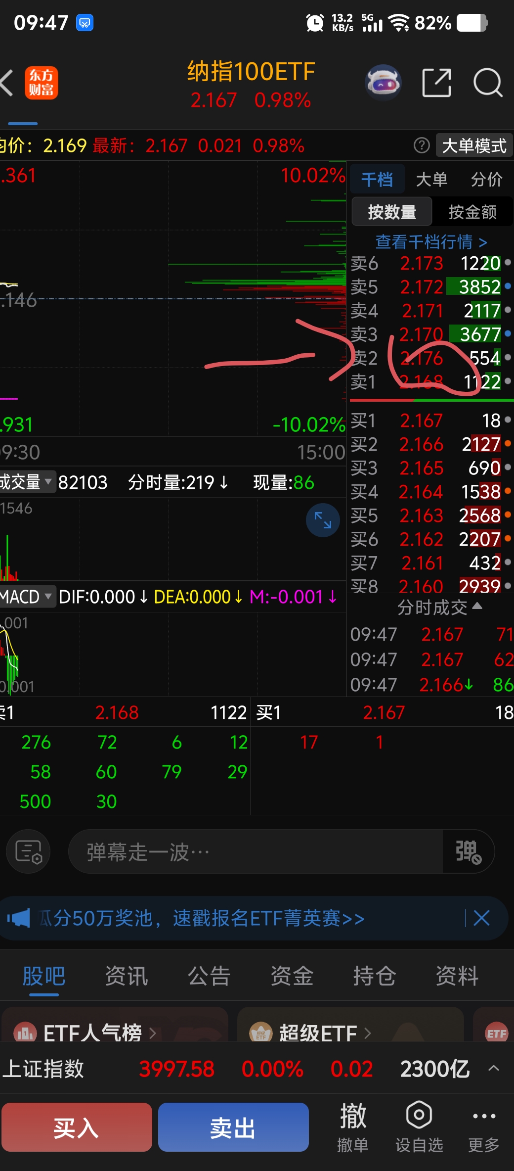
Task: Tap the red 买入 buy button
Action: point(77,1127)
